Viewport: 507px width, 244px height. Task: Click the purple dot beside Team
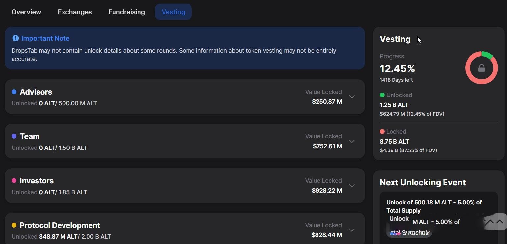14,136
